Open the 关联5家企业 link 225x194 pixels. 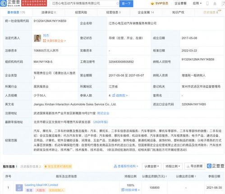pyautogui.click(x=55, y=41)
